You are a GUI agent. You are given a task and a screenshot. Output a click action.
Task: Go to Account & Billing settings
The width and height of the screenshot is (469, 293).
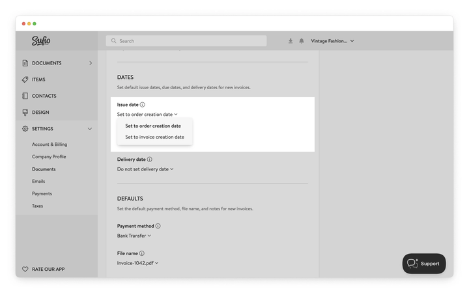click(x=50, y=145)
